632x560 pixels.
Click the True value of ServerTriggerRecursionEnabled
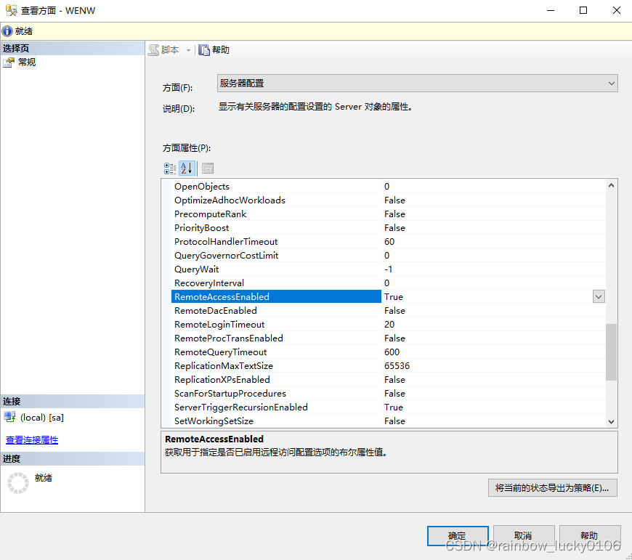click(x=394, y=407)
